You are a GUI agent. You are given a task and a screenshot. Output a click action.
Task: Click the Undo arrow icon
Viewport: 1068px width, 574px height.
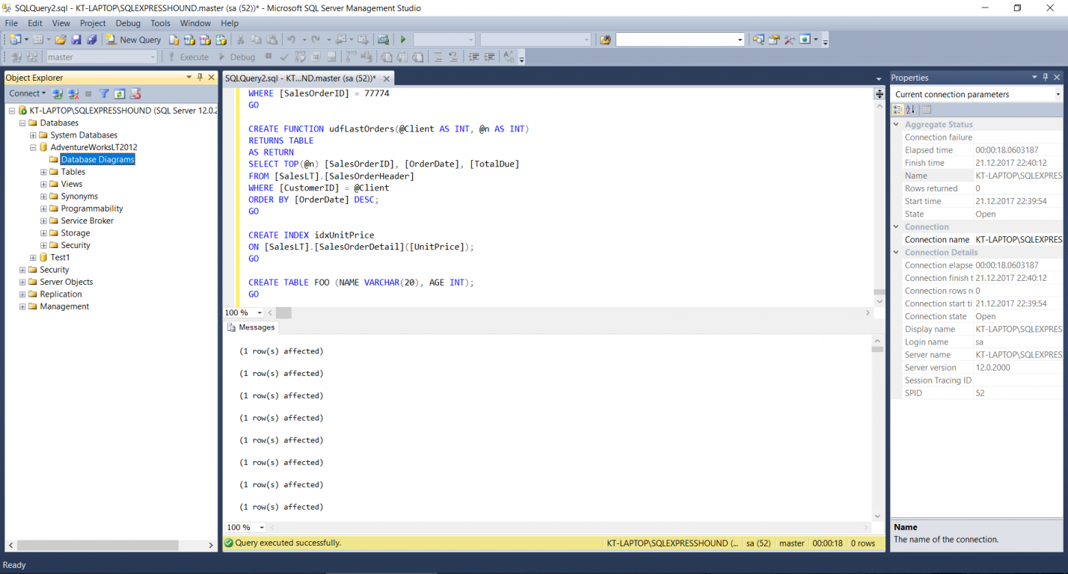tap(292, 40)
